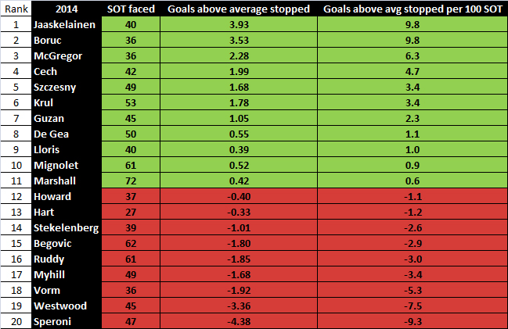508x329 pixels.
Task: Click Hart's 27 SOT faced cell
Action: tap(132, 211)
